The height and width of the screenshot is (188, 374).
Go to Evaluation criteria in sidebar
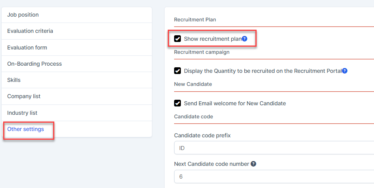(30, 31)
